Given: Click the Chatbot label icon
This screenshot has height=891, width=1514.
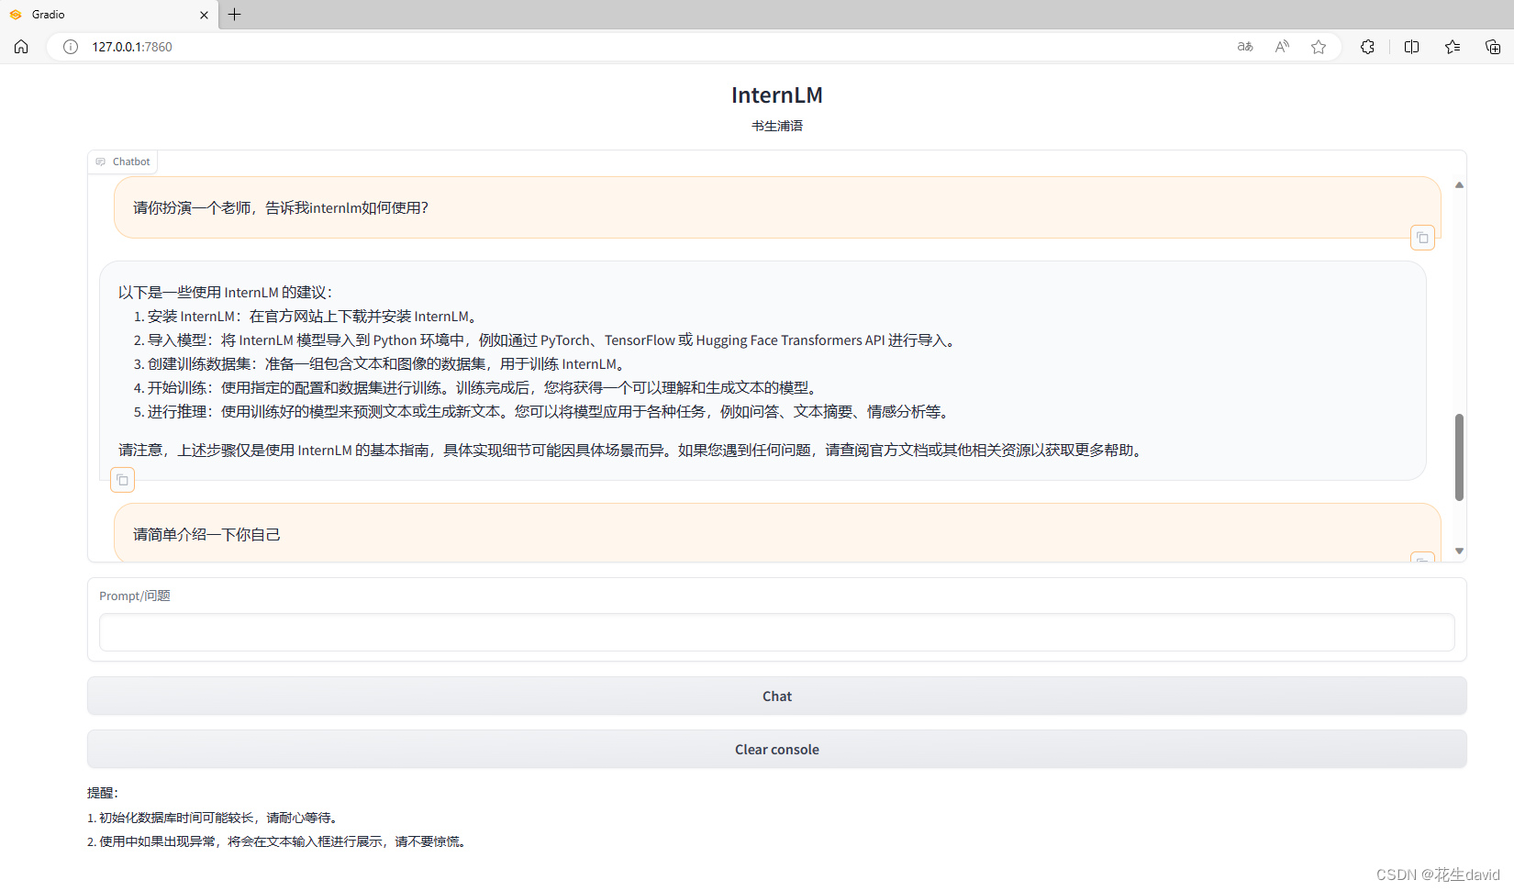Looking at the screenshot, I should tap(101, 161).
